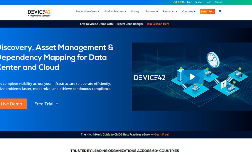Click the double chevron beside Free Trial
Image resolution: width=252 pixels, height=155 pixels.
[57, 103]
